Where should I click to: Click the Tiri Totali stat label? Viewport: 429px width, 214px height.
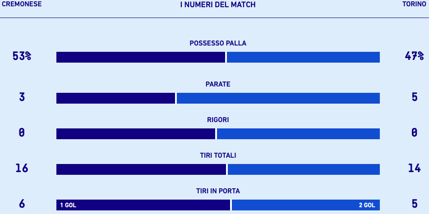click(218, 155)
